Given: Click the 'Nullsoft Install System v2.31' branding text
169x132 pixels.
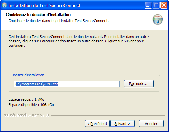Looking at the screenshot, I should point(26,115).
